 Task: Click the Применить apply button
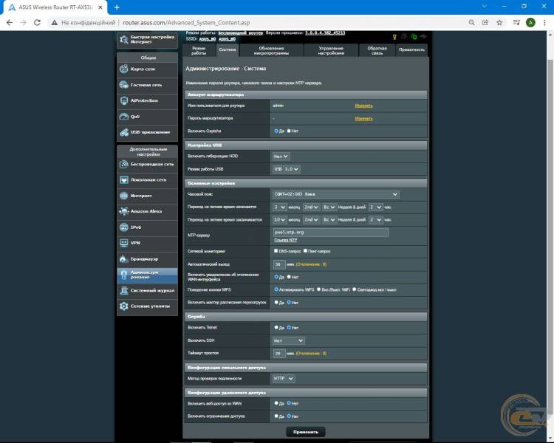[x=306, y=432]
